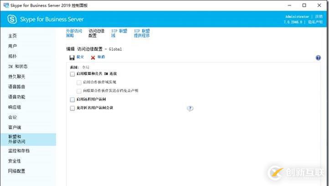Open 网络配置 in the sidebar
The width and height of the screenshot is (329, 186).
16,171
